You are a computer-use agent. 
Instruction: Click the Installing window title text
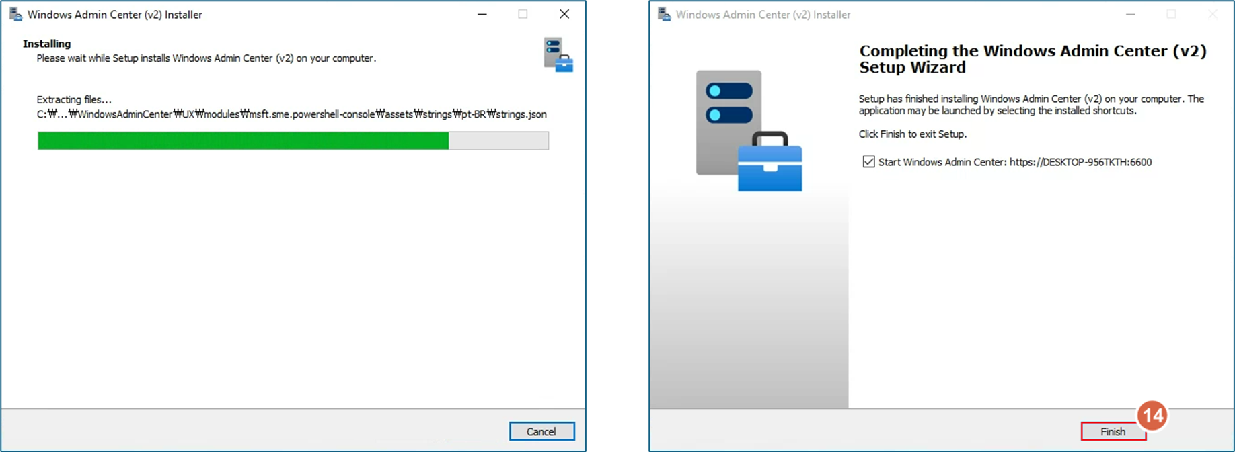point(115,15)
